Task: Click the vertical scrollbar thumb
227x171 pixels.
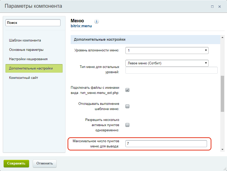Action: point(222,94)
